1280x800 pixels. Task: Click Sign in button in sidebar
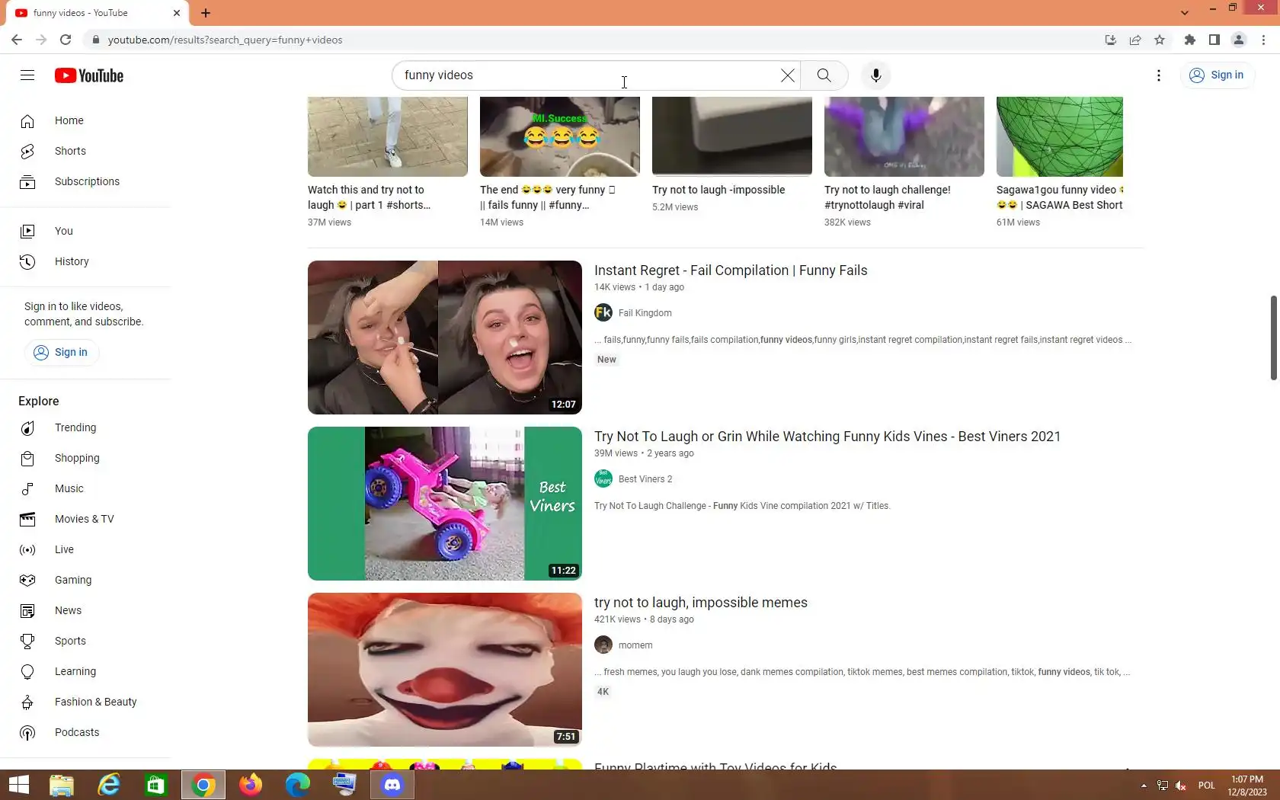click(61, 352)
